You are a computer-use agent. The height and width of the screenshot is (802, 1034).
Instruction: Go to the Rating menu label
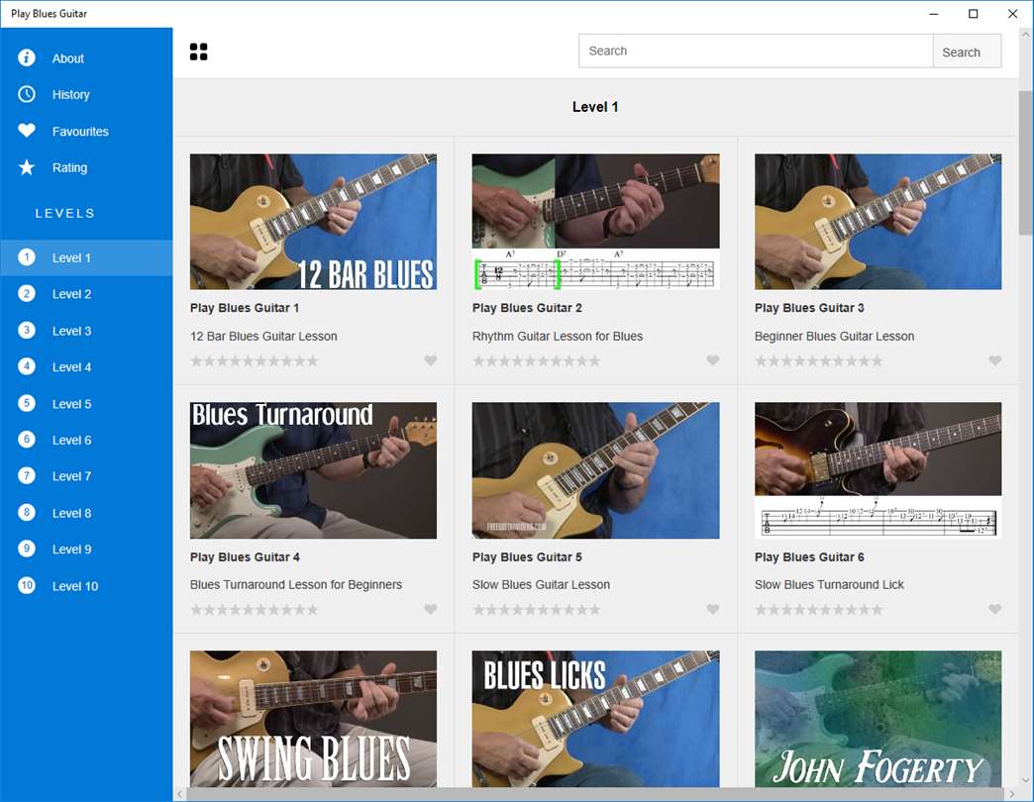pyautogui.click(x=69, y=167)
